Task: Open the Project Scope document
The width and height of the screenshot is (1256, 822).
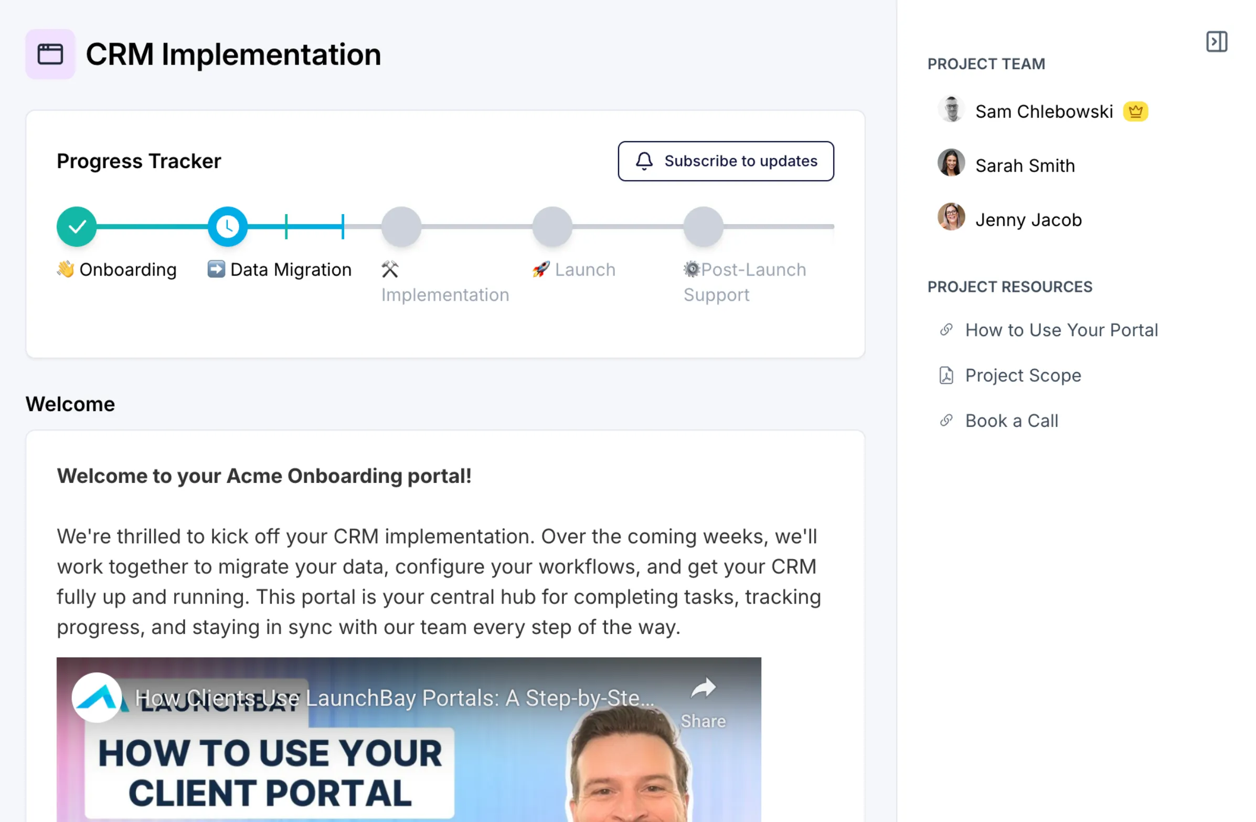Action: click(1023, 375)
